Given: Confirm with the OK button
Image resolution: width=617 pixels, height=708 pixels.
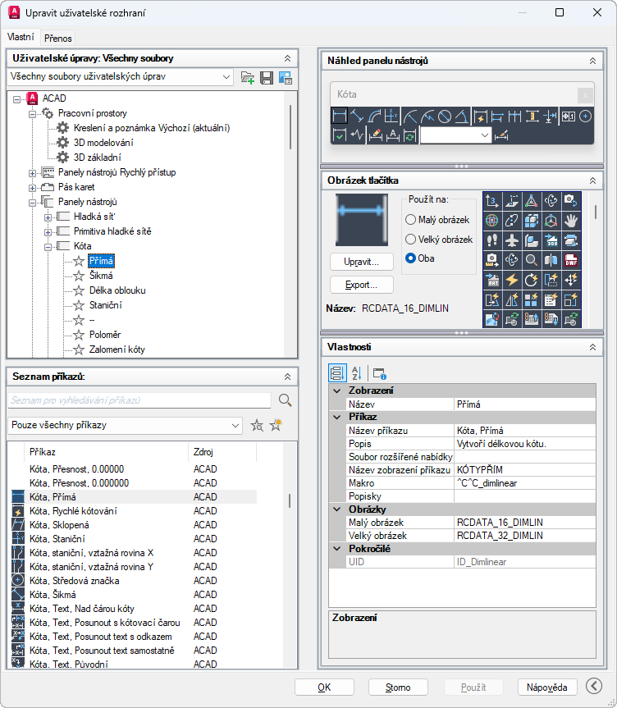Looking at the screenshot, I should click(324, 687).
